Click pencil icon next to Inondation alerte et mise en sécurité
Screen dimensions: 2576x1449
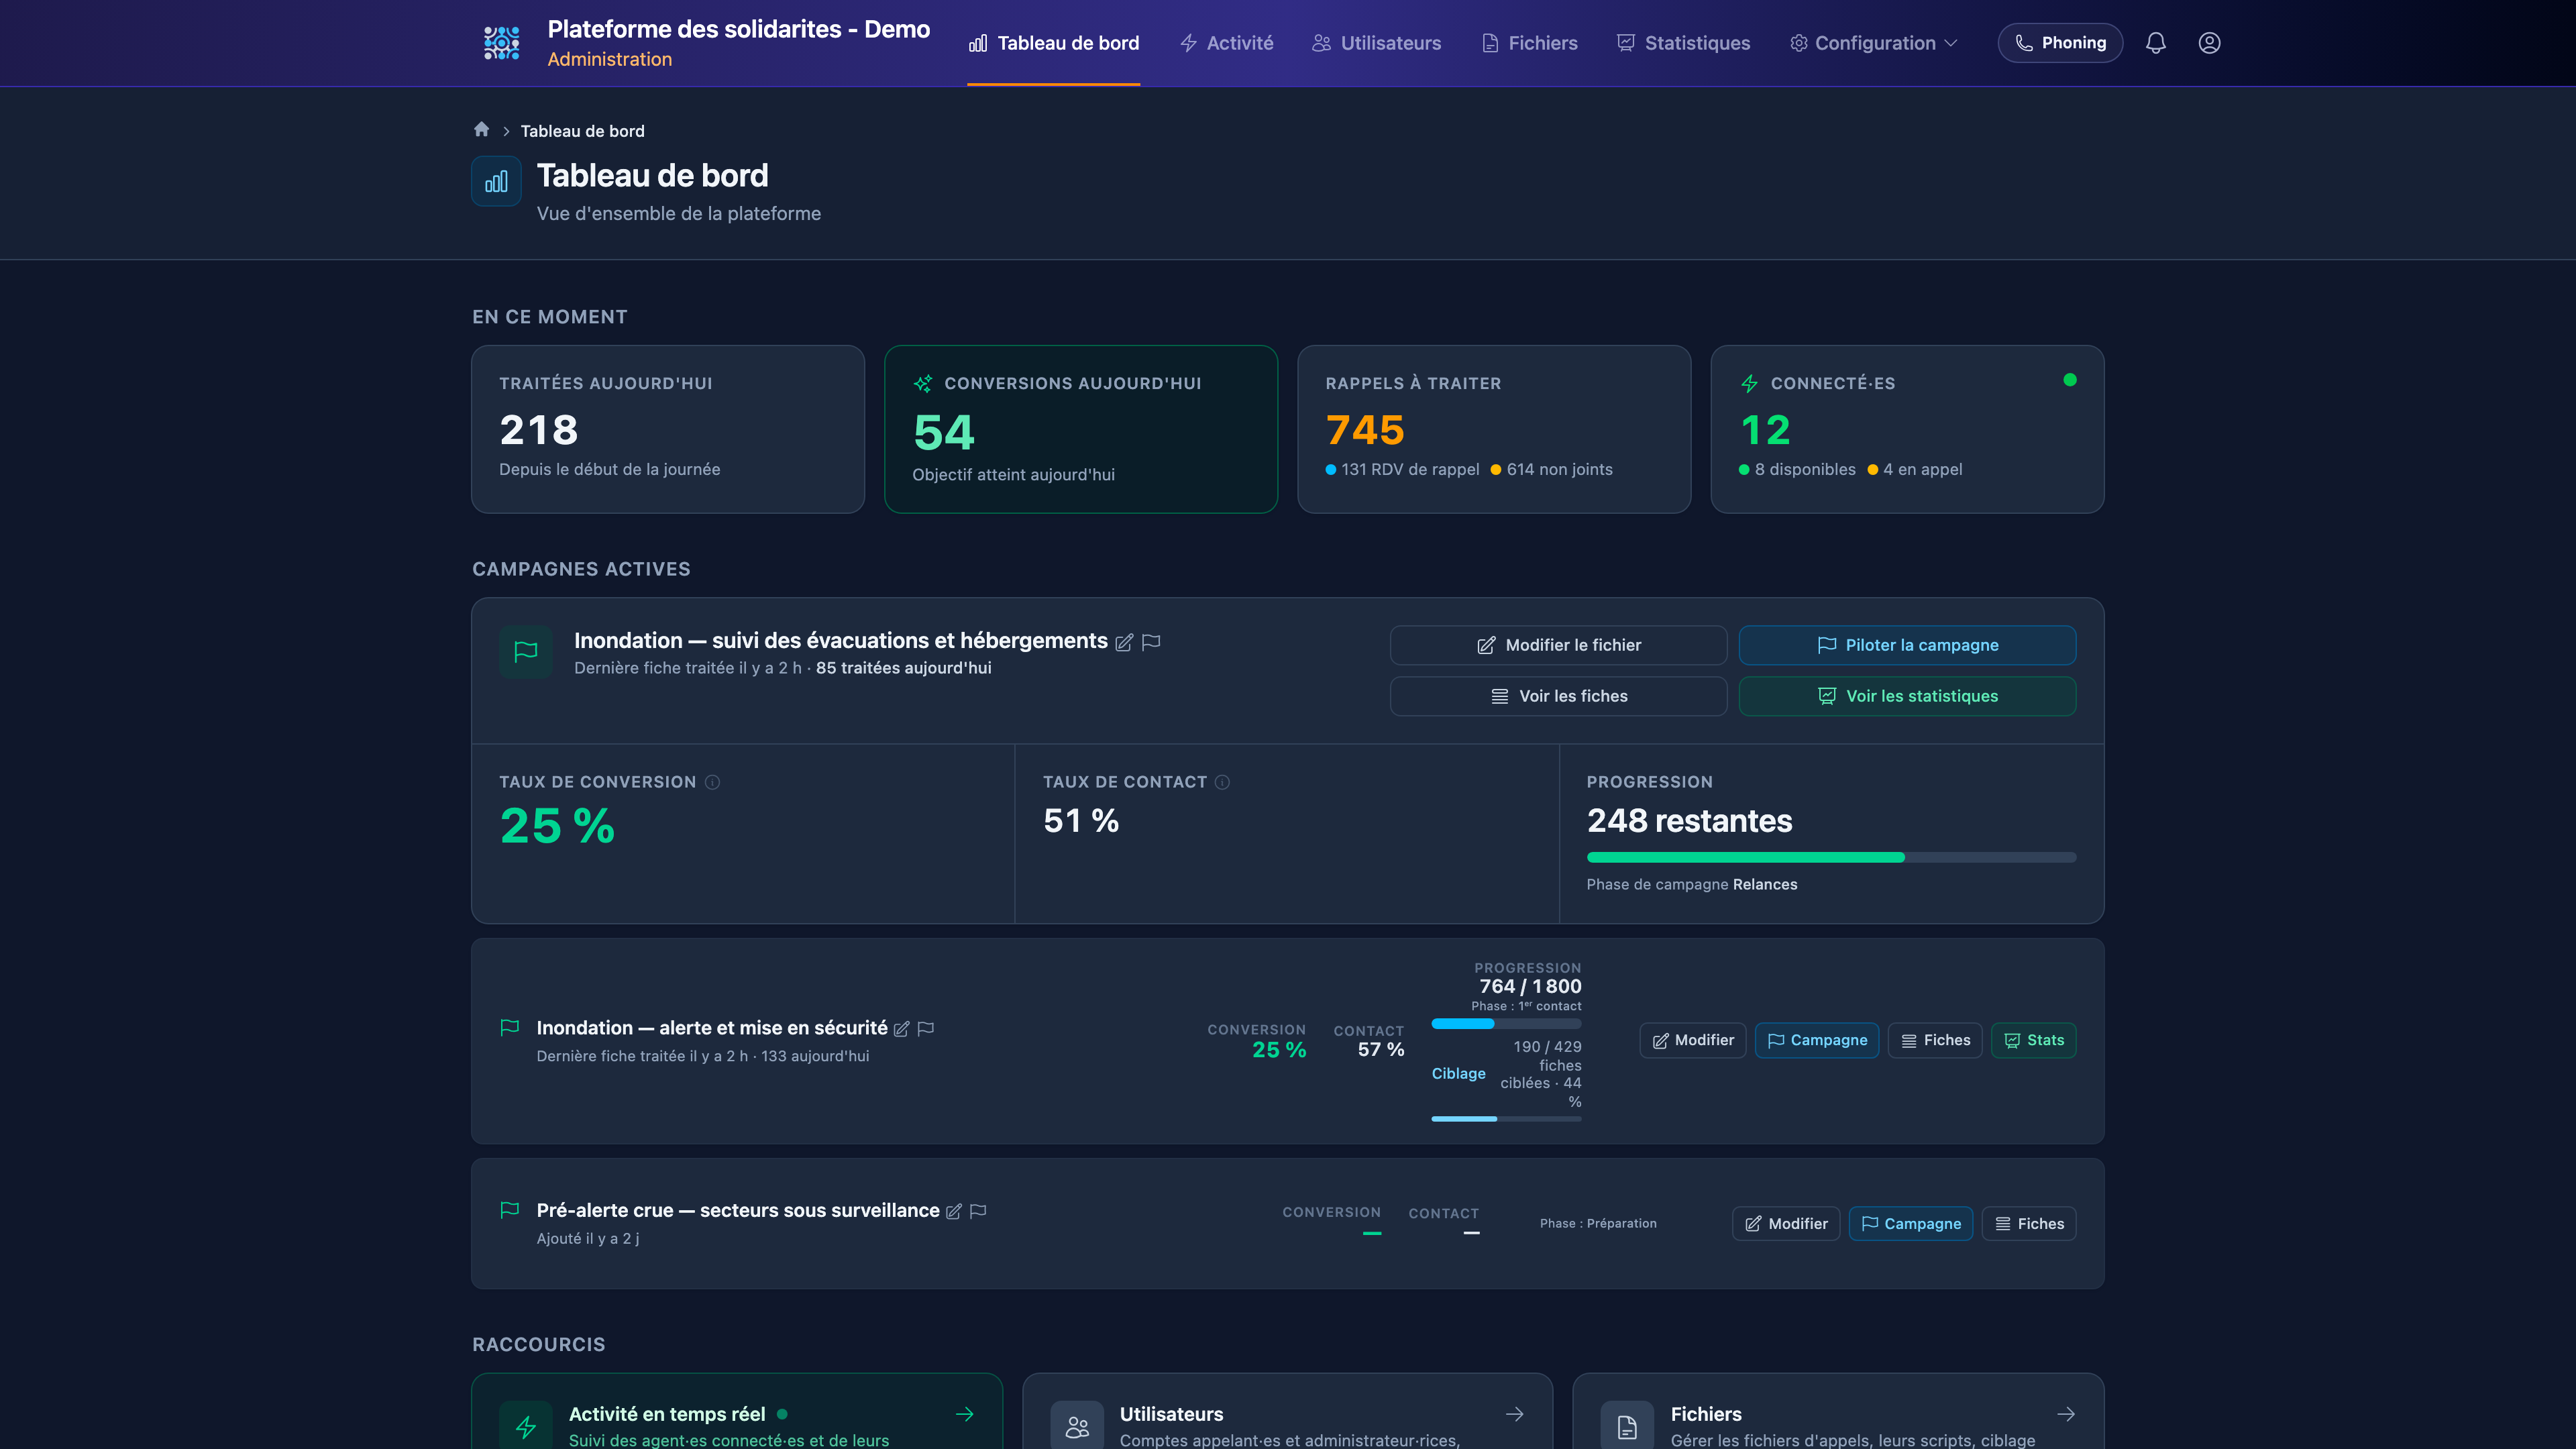coord(901,1029)
